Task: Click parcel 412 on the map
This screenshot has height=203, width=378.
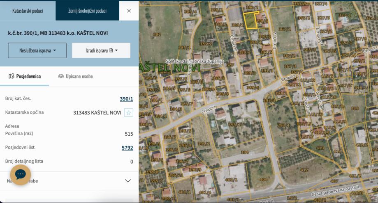Action: (x=304, y=170)
